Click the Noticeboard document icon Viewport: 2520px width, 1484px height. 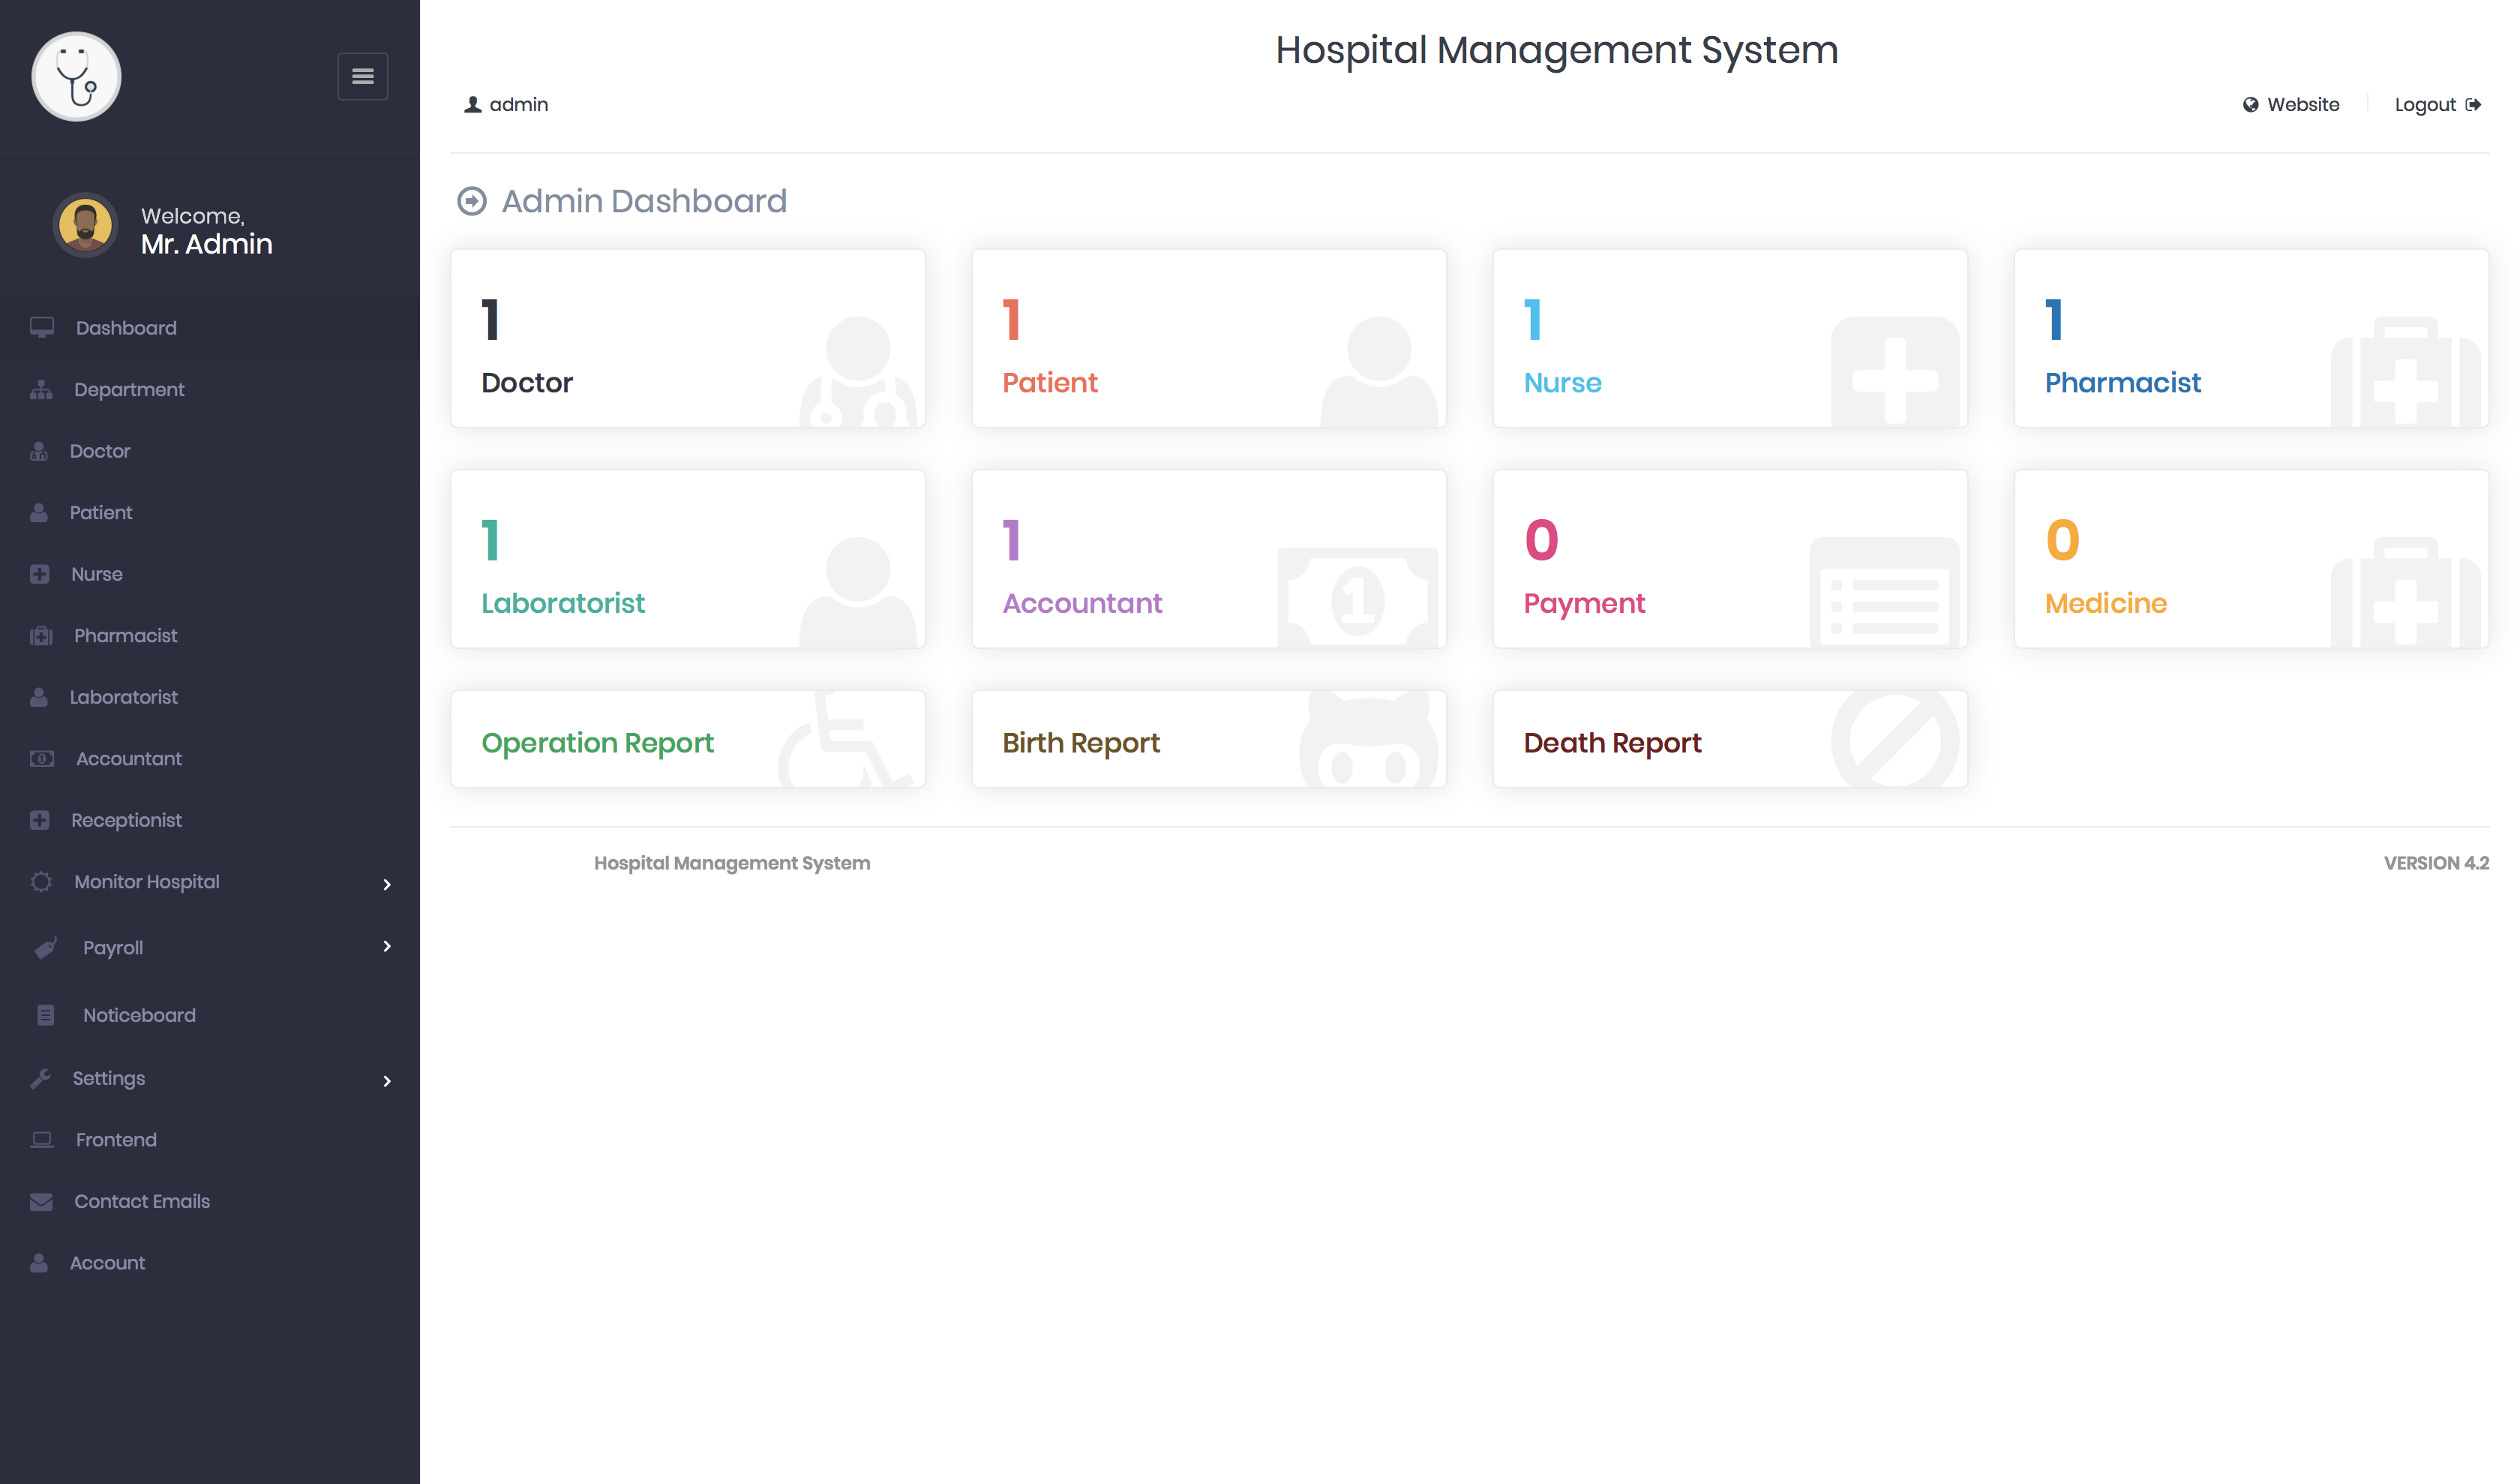[x=46, y=1015]
